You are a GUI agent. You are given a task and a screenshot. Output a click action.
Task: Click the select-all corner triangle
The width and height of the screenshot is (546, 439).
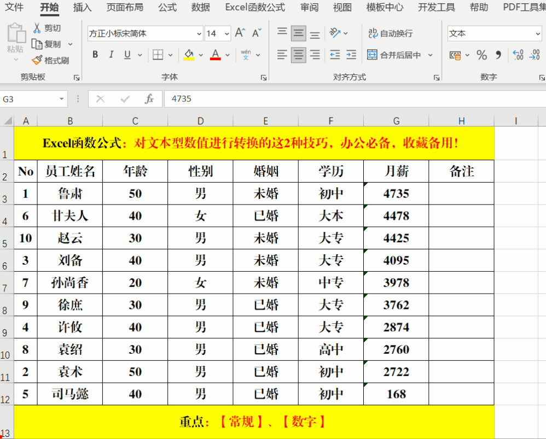point(8,121)
